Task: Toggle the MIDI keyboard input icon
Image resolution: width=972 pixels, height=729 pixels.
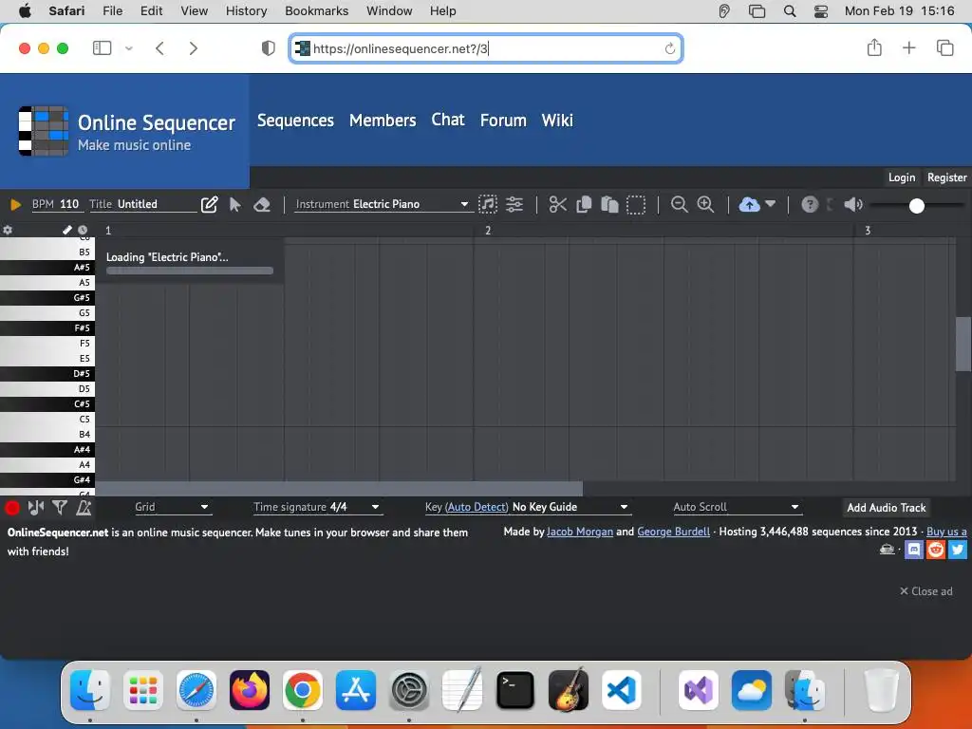Action: tap(36, 508)
